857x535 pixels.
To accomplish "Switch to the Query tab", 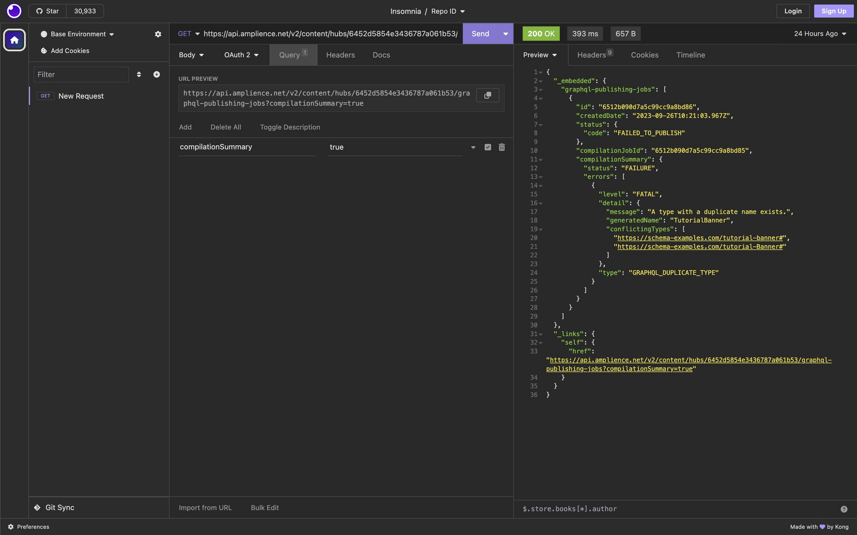I will (293, 55).
